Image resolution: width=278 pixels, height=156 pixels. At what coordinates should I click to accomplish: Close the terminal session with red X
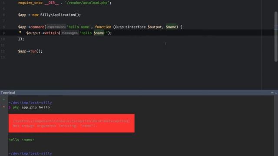pos(4,107)
